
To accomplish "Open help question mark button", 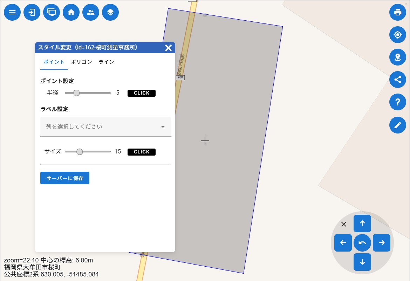I will [x=398, y=102].
